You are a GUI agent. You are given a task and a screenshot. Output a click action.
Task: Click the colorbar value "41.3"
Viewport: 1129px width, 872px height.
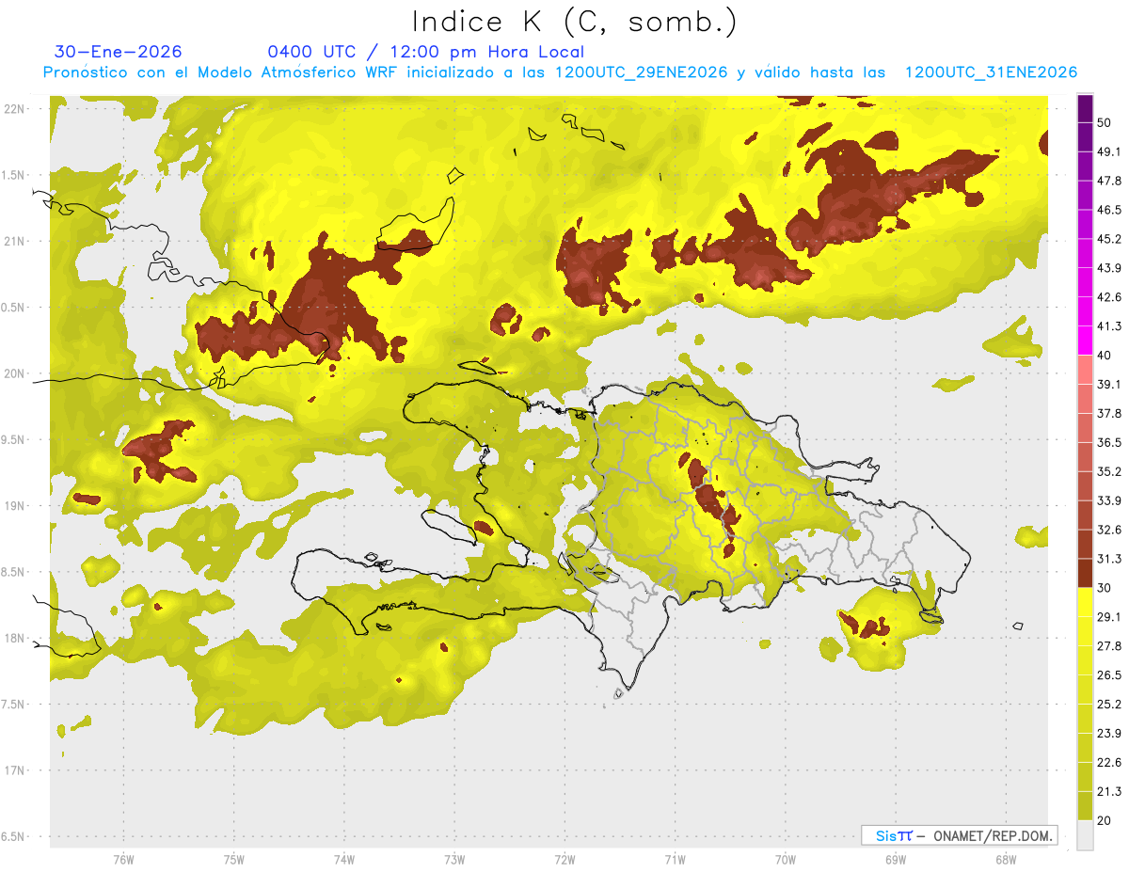[1109, 326]
